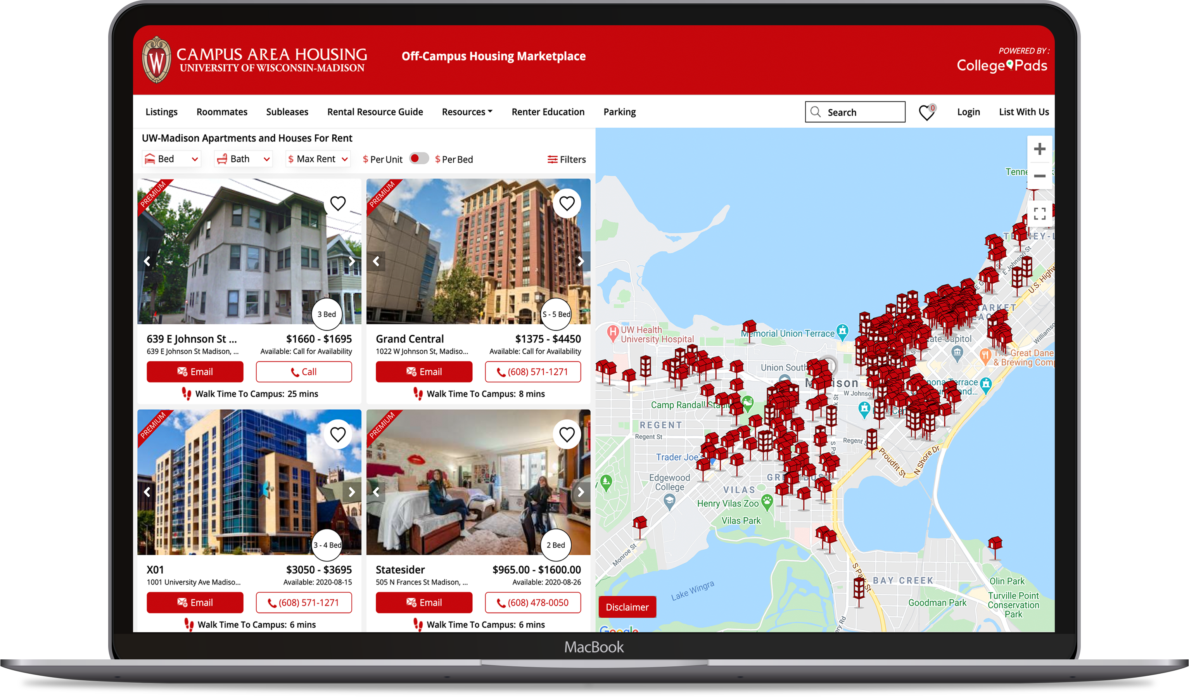
Task: Toggle Per Unit / Per Bed pricing switch
Action: coord(418,159)
